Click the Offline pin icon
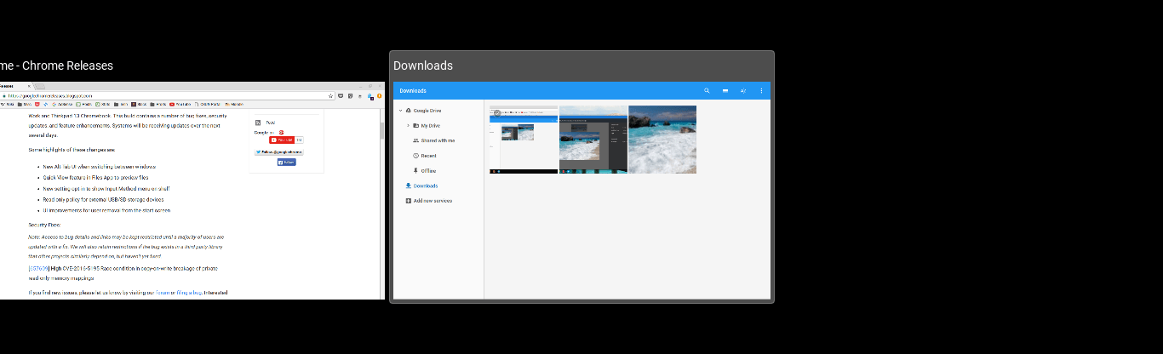The width and height of the screenshot is (1163, 354). 415,170
